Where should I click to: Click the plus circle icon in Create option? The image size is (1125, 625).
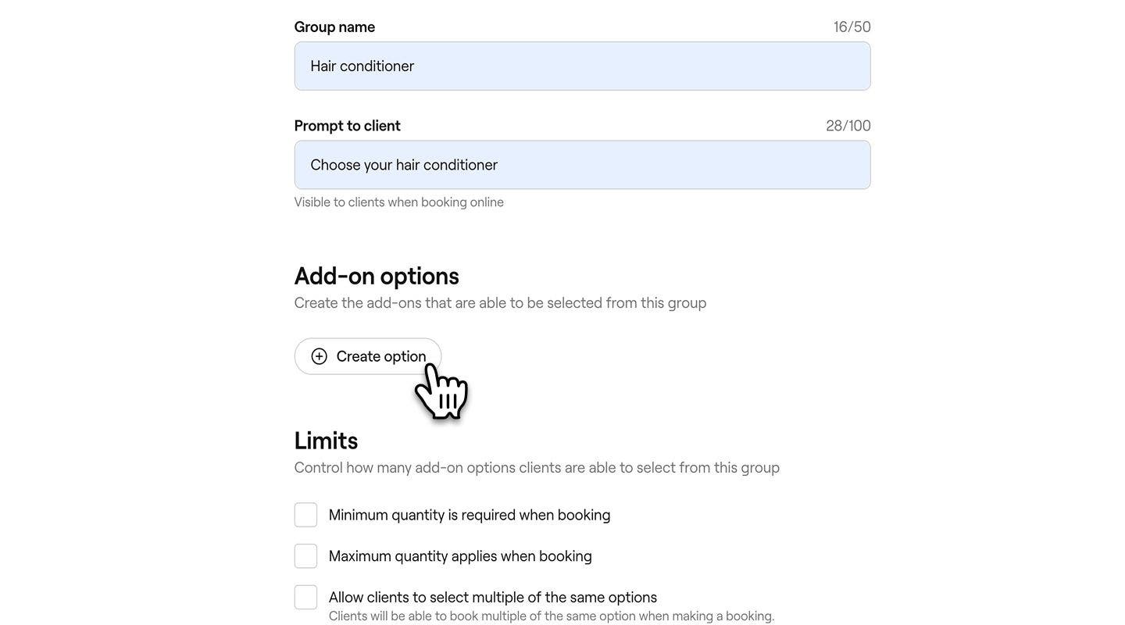pyautogui.click(x=319, y=356)
